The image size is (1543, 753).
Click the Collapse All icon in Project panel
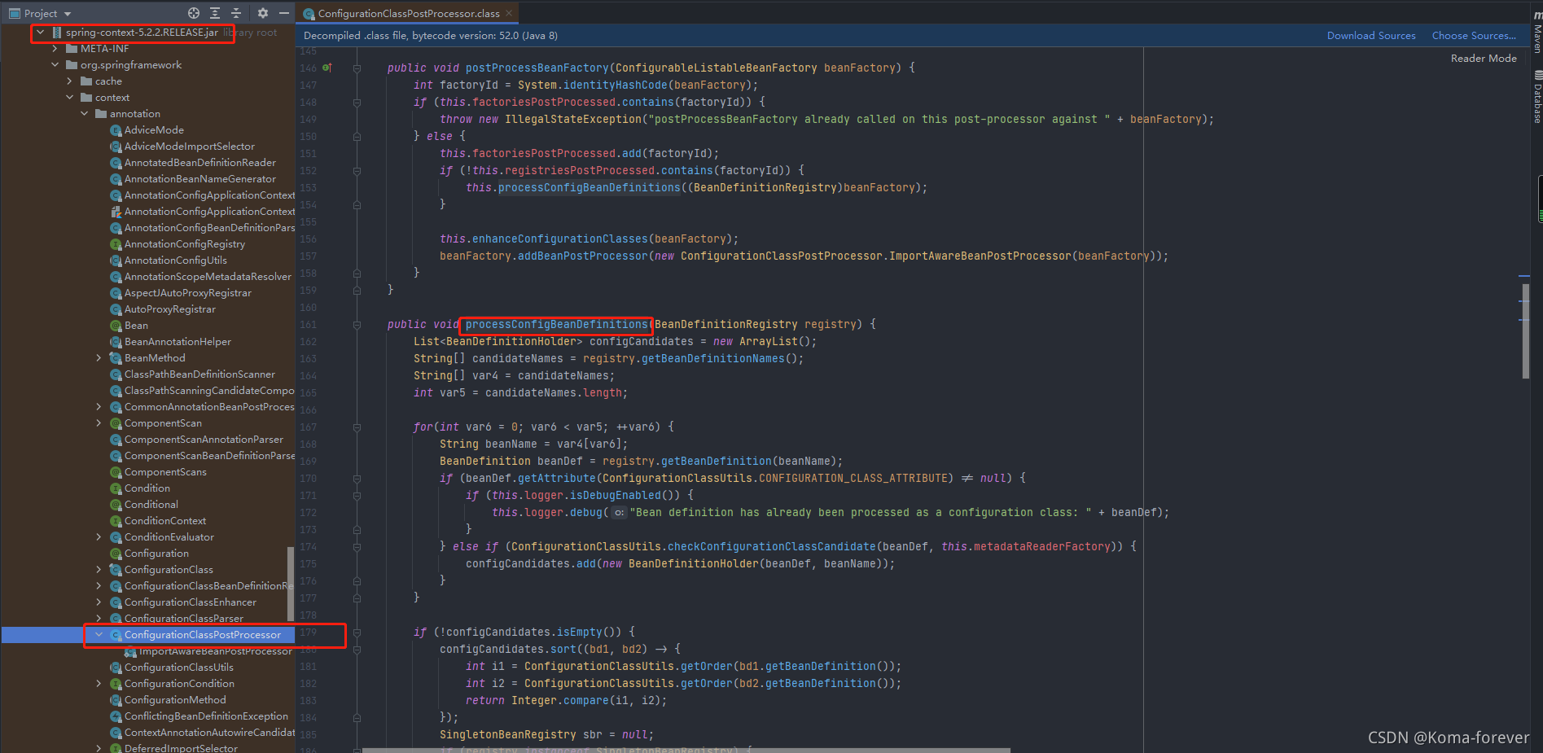[x=236, y=13]
